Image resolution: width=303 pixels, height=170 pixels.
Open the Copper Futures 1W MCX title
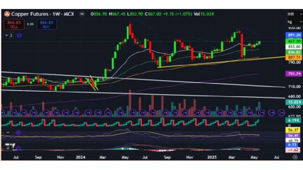tap(43, 14)
